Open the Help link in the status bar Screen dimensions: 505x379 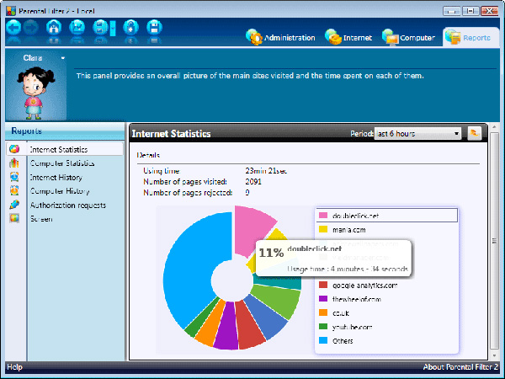[15, 366]
